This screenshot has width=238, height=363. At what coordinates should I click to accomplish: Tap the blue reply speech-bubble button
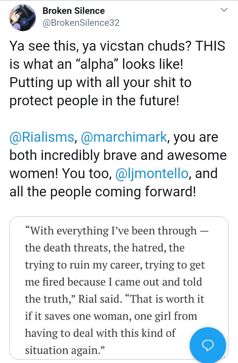[208, 345]
